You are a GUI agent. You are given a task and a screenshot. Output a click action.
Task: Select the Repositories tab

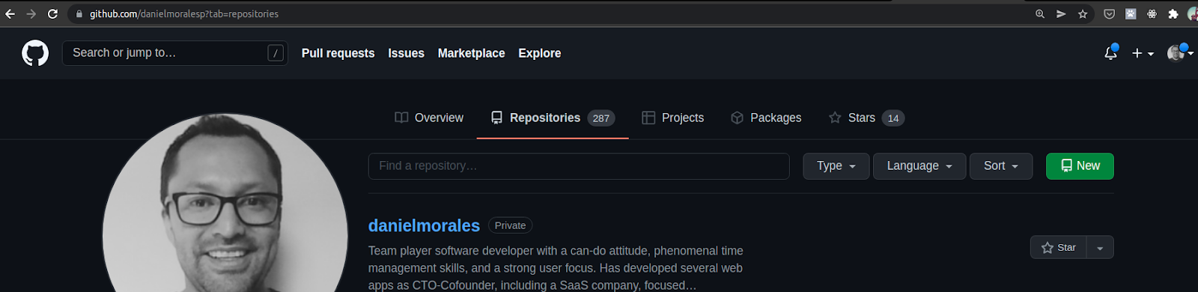[x=553, y=118]
